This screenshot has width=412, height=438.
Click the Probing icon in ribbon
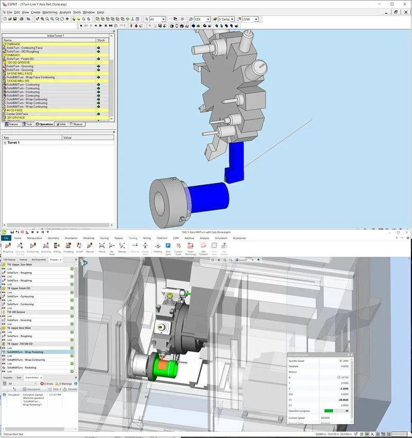click(x=158, y=248)
